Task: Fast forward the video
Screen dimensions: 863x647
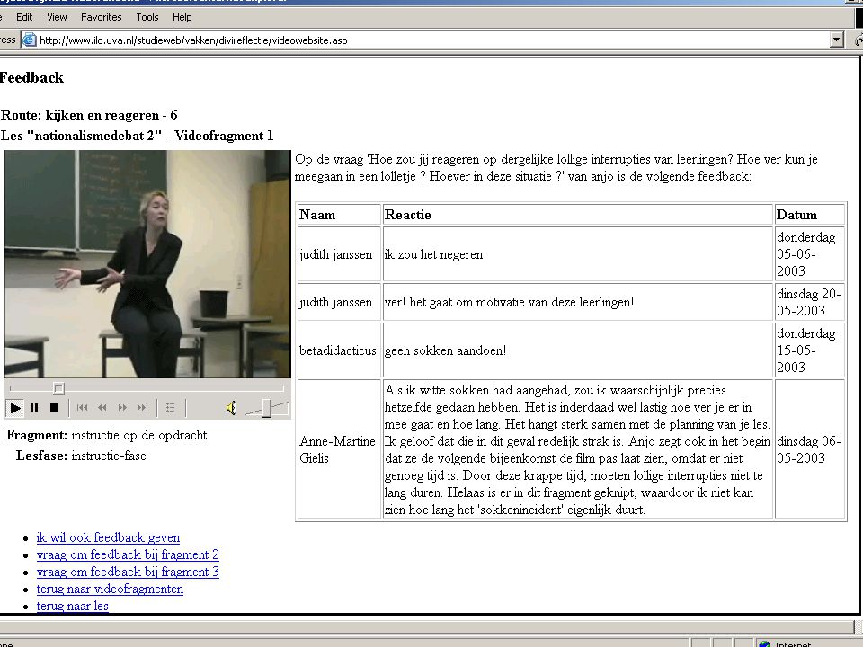Action: (x=122, y=408)
